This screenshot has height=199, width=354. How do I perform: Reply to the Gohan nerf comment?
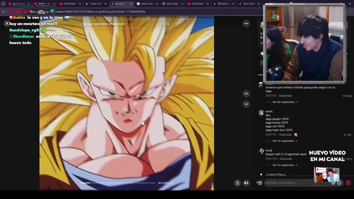[285, 96]
